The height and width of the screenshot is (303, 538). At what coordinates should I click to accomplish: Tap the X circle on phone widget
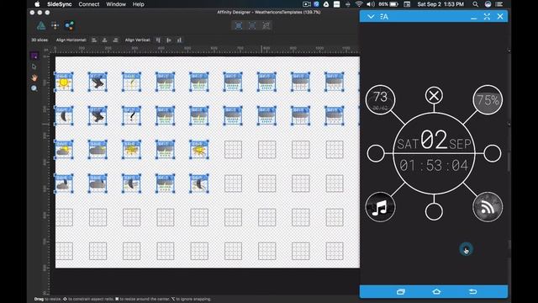coord(434,95)
